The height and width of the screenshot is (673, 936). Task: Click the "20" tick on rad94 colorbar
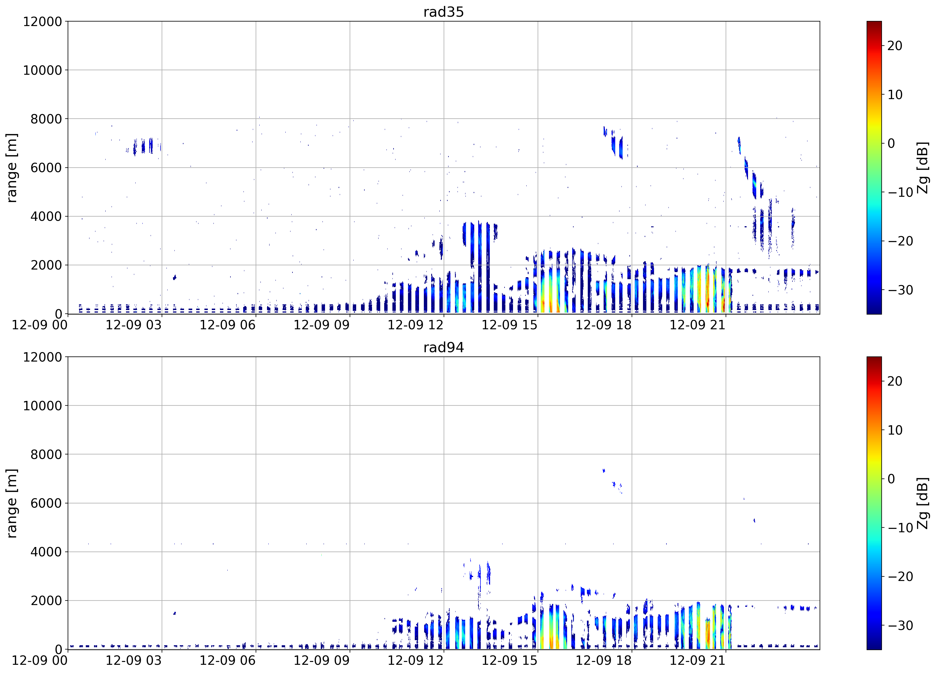pos(895,381)
